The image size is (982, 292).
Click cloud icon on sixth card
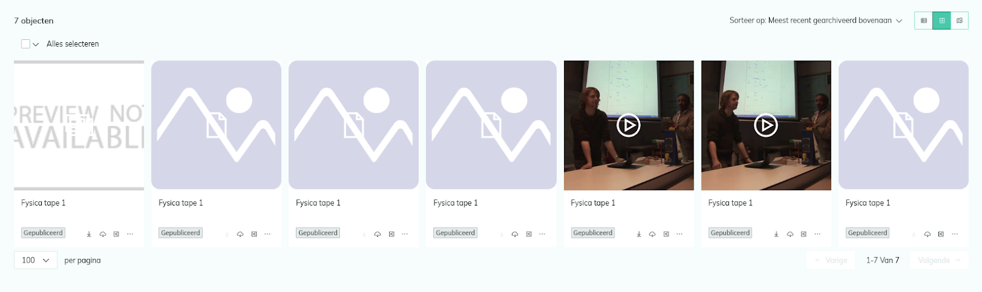coord(790,234)
